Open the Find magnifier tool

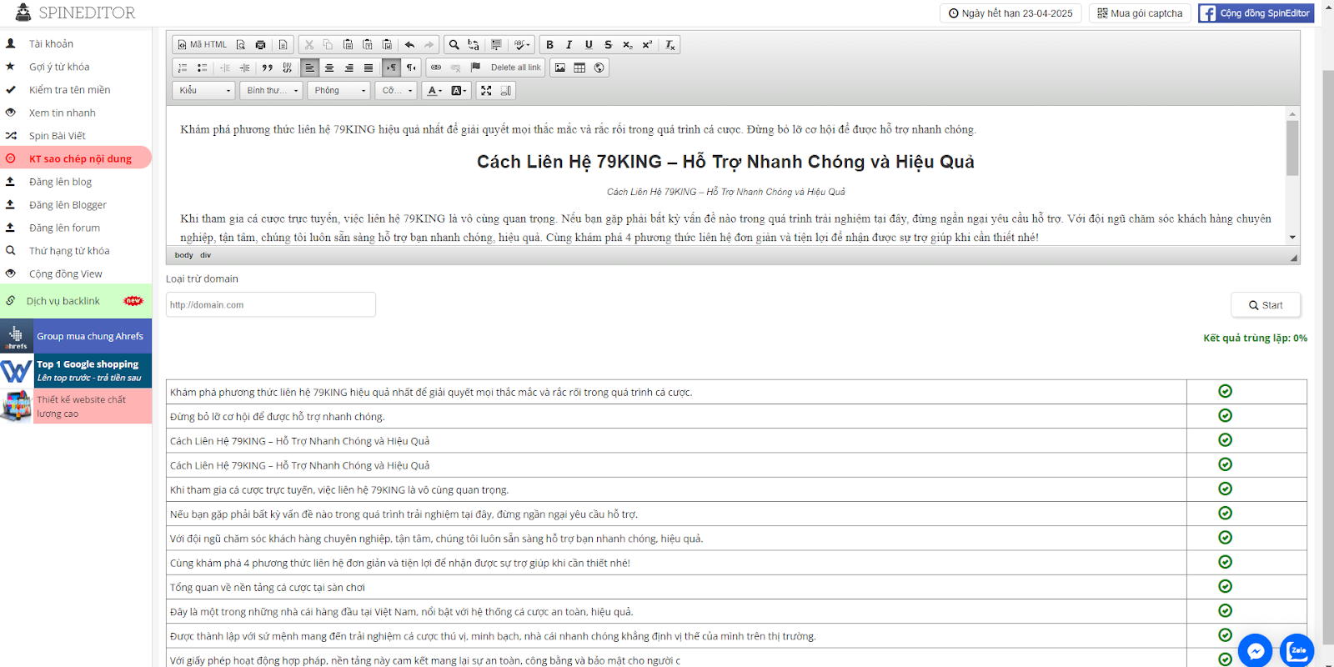point(454,45)
